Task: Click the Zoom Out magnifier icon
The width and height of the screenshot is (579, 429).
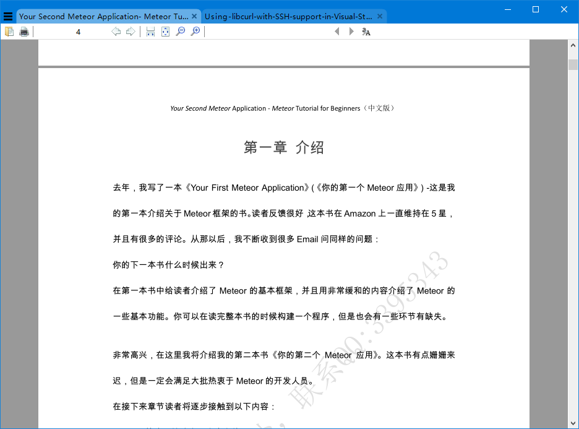Action: 181,32
